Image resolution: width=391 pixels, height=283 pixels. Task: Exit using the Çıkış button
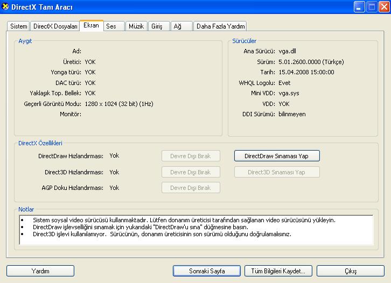click(351, 271)
